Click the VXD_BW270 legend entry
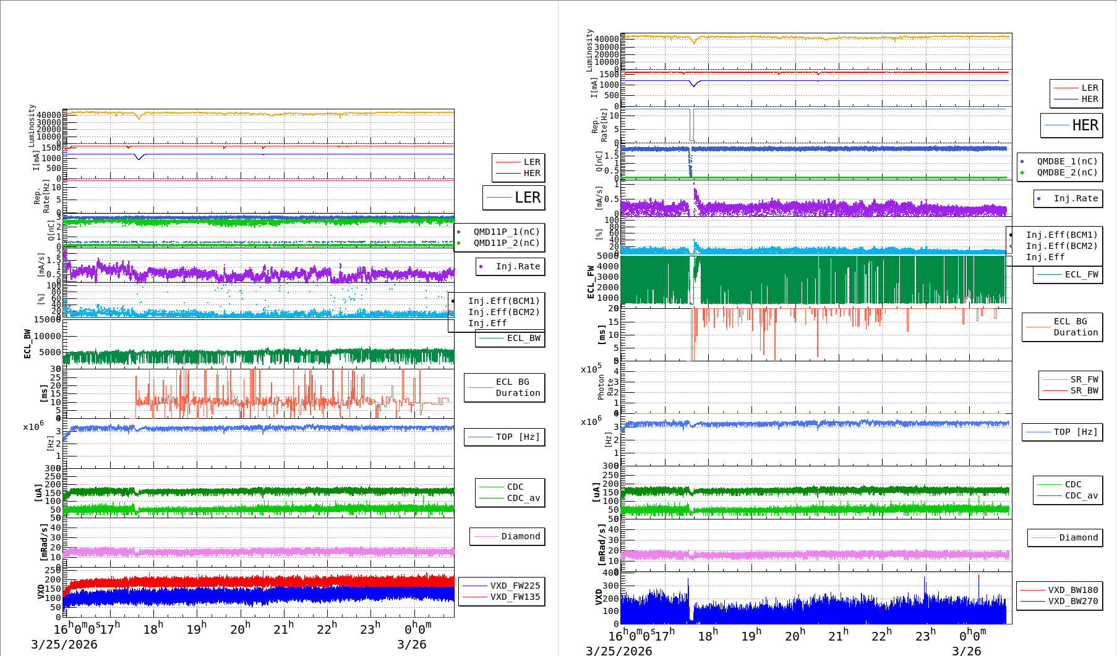This screenshot has width=1117, height=656. (x=1072, y=601)
